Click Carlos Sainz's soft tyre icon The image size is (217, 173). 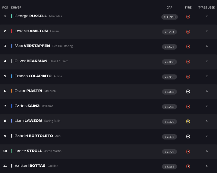[188, 107]
